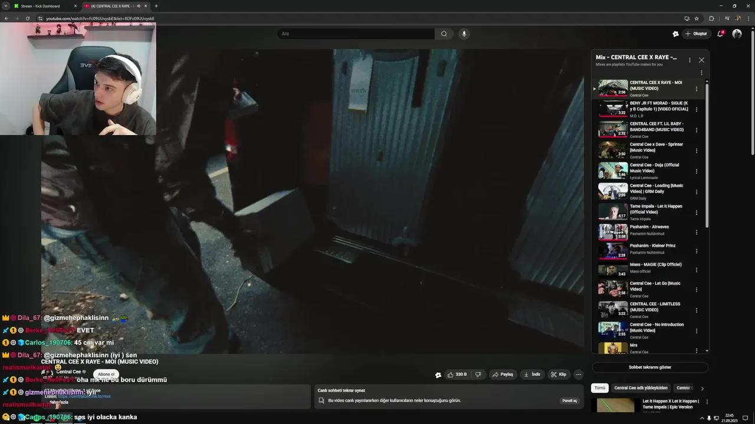The image size is (755, 424).
Task: Click the Klip scissors button
Action: [559, 375]
